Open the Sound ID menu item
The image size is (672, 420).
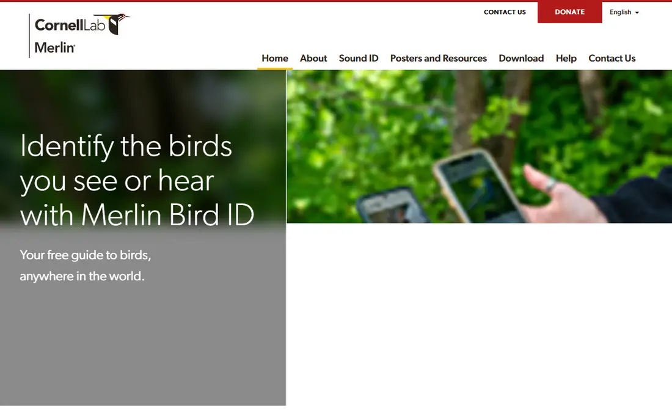click(358, 58)
